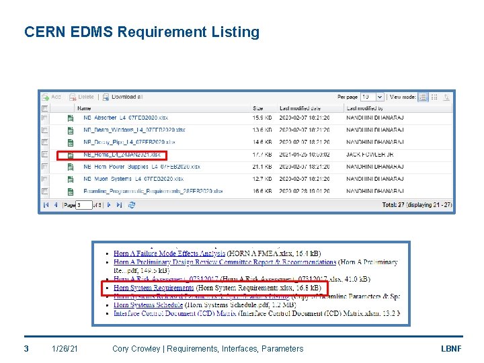This screenshot has width=484, height=363.
Task: Tick checkbox for NB_Absorber row
Action: pyautogui.click(x=45, y=118)
